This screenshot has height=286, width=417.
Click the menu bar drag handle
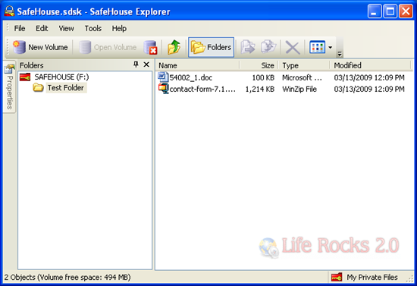click(8, 28)
